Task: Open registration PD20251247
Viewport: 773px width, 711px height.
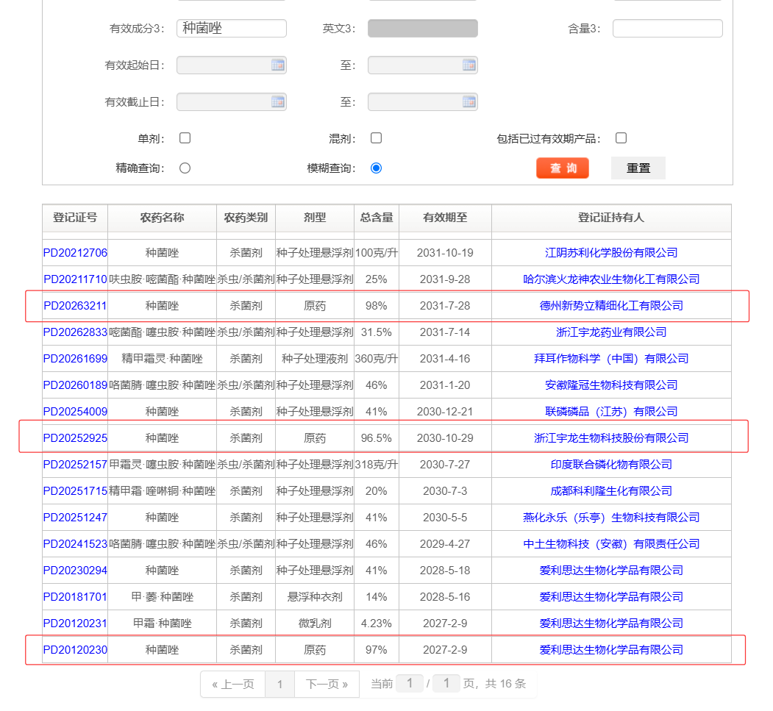Action: pos(75,518)
